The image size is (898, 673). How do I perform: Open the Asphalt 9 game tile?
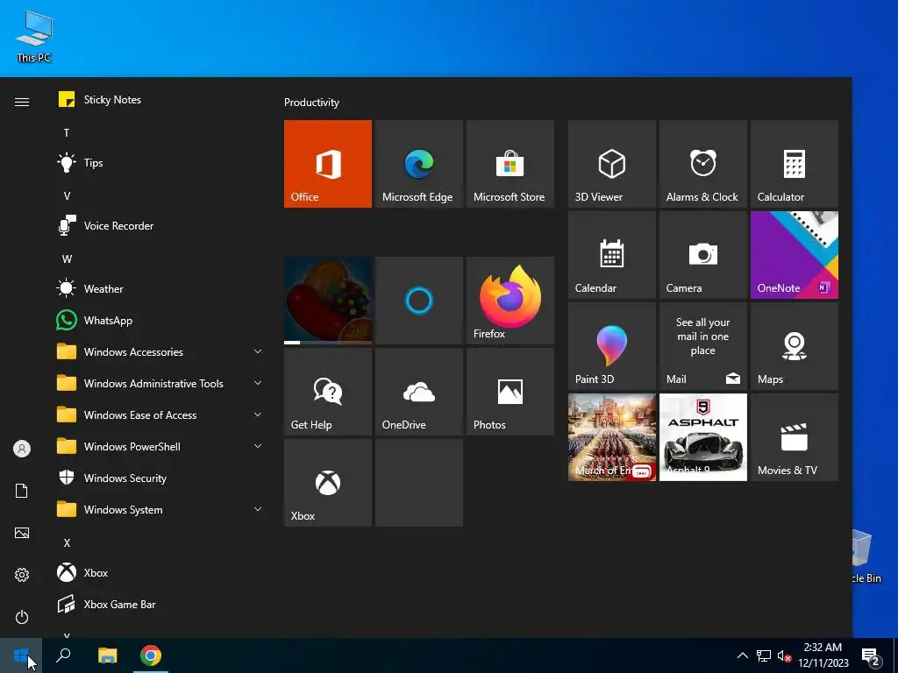pos(703,437)
